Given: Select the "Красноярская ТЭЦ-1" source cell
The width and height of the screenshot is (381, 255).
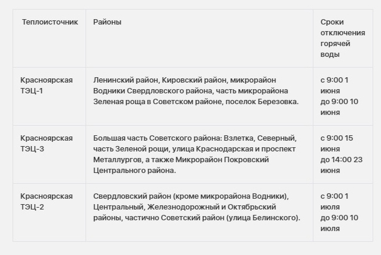Looking at the screenshot, I should pos(47,85).
